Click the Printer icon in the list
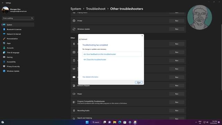This screenshot has height=125, width=222. click(74, 21)
